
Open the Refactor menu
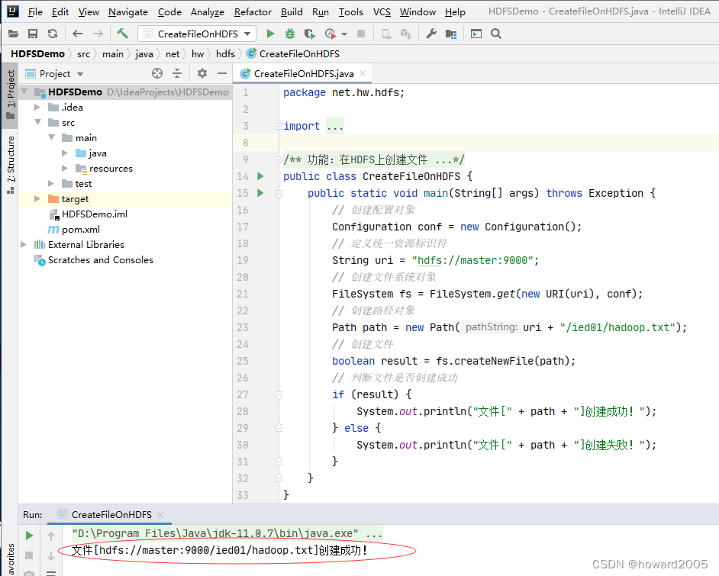click(x=253, y=11)
